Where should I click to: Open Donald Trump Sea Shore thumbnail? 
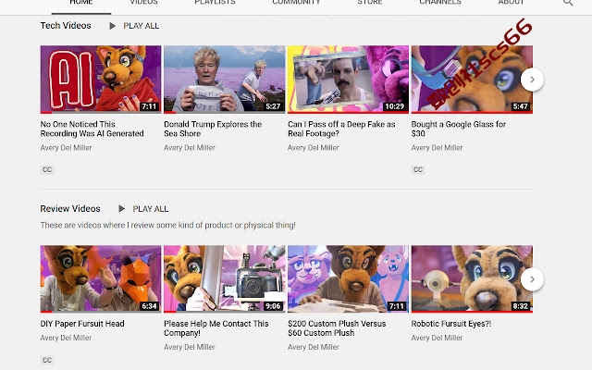tap(224, 80)
